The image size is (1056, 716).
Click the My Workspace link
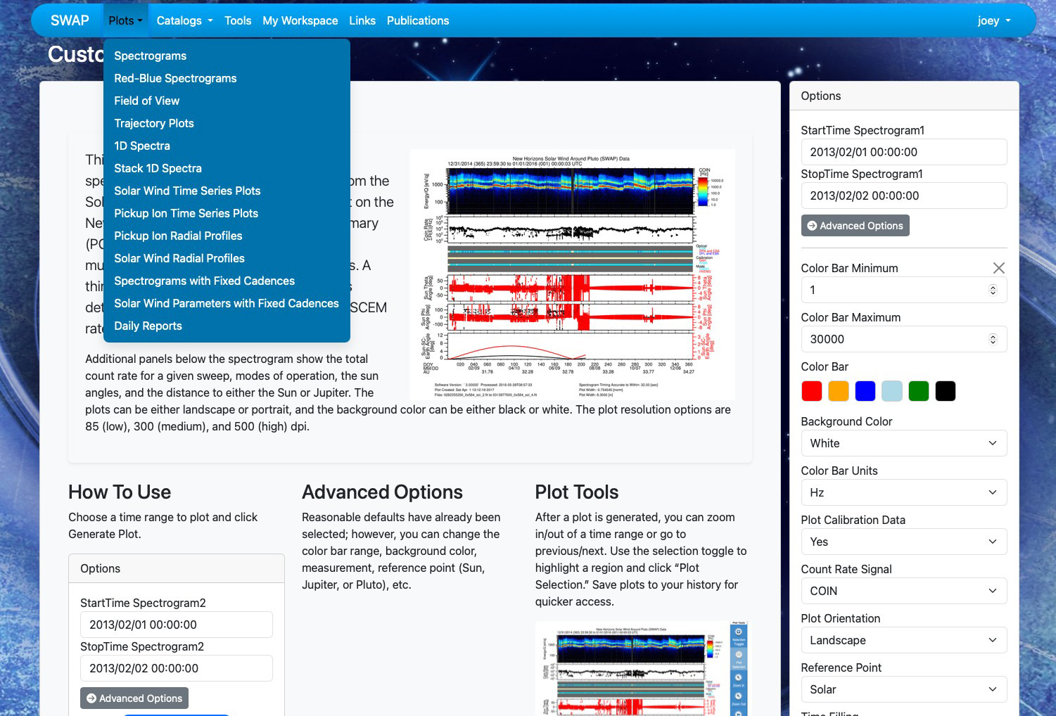pyautogui.click(x=300, y=20)
